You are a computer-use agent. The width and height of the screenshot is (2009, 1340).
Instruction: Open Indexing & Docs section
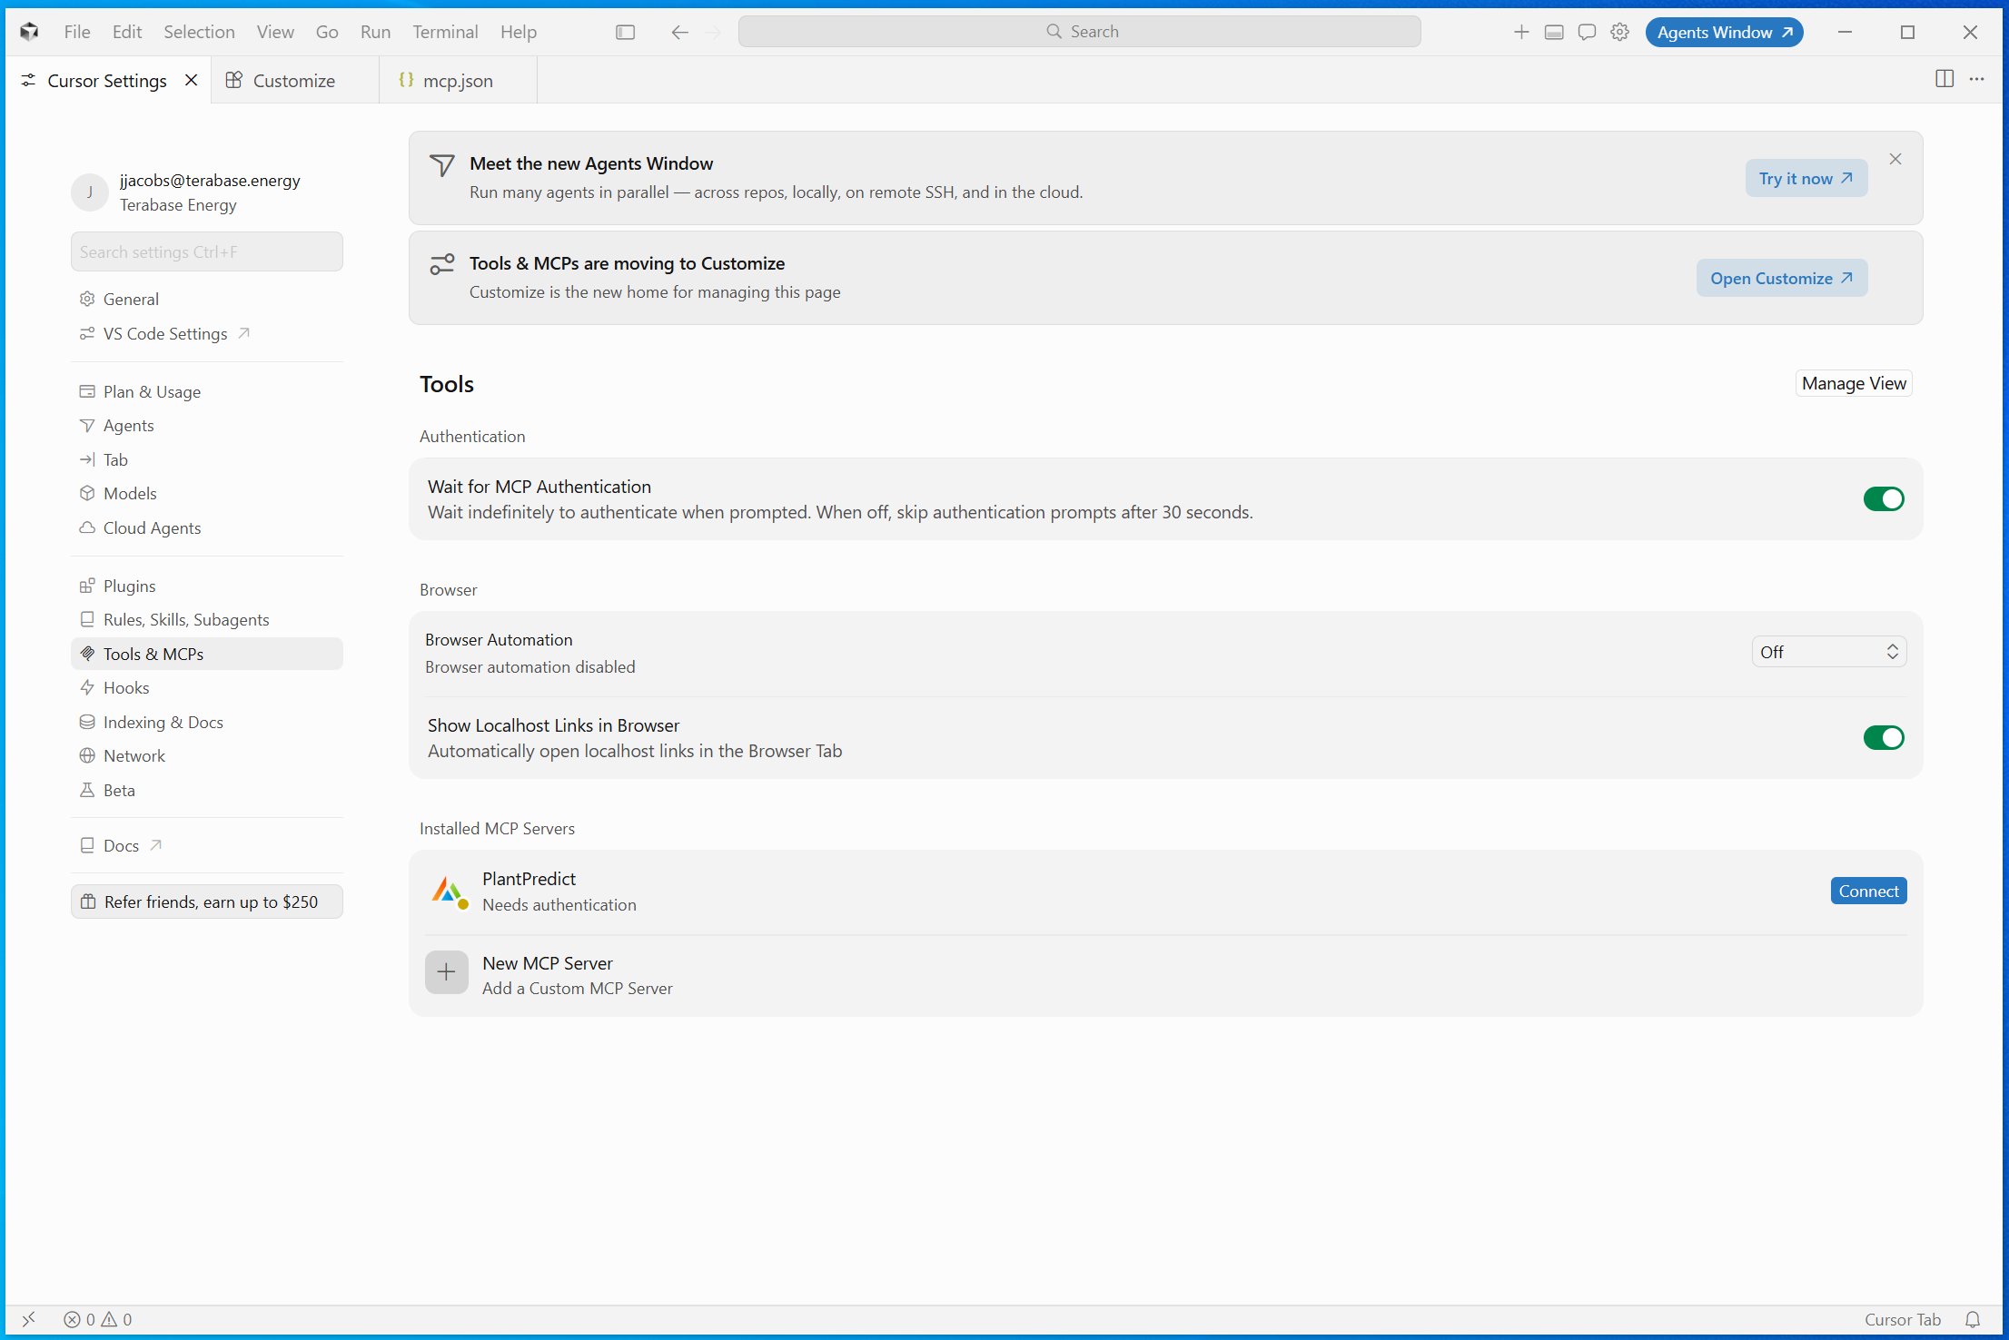pos(207,722)
